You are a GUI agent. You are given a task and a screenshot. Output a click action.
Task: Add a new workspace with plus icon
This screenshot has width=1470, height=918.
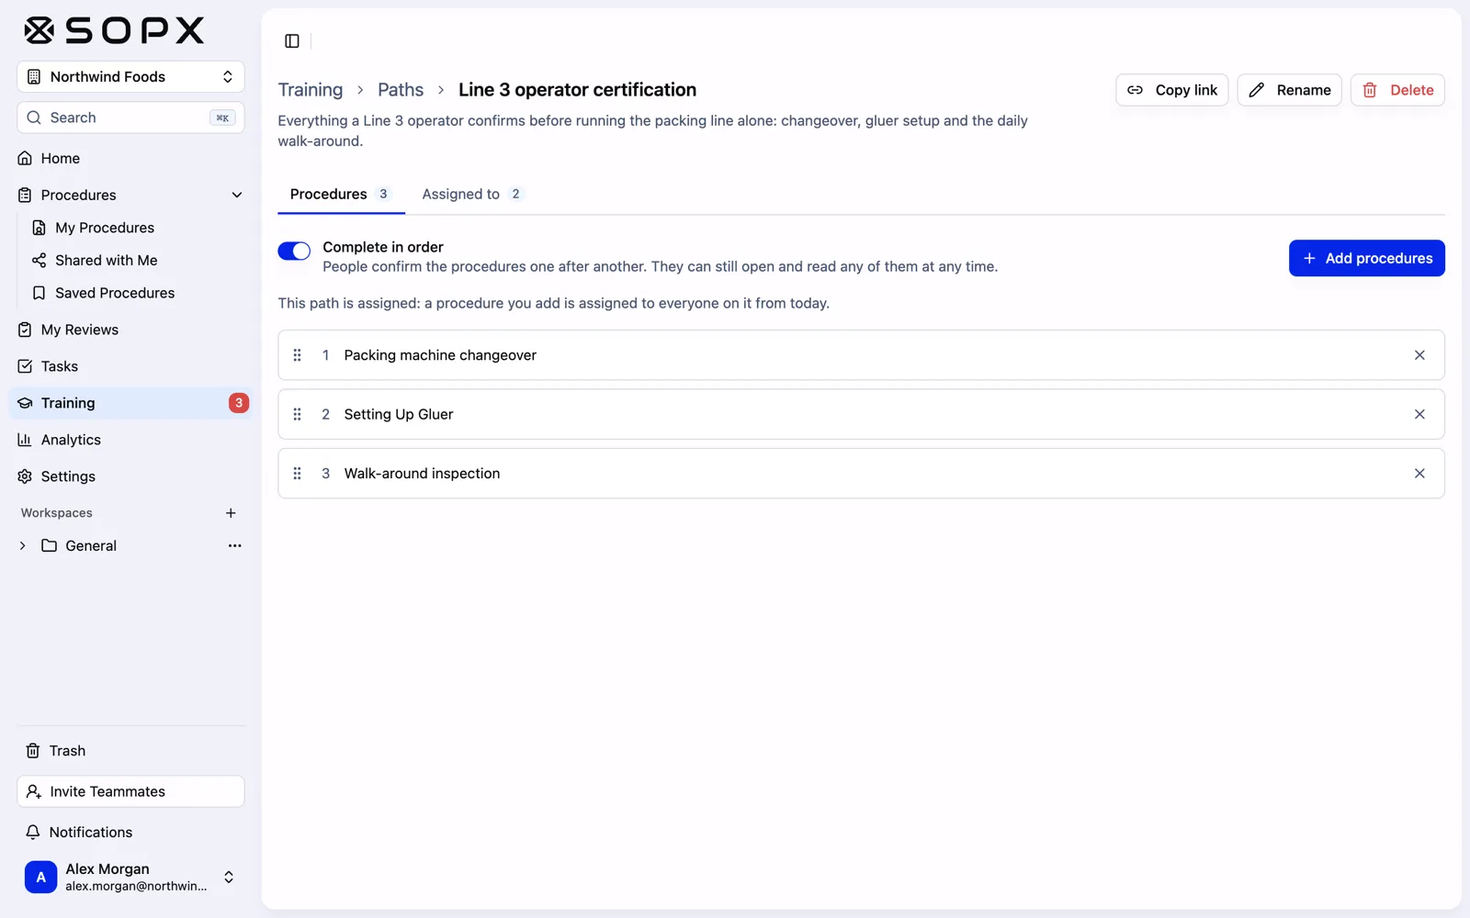(231, 513)
